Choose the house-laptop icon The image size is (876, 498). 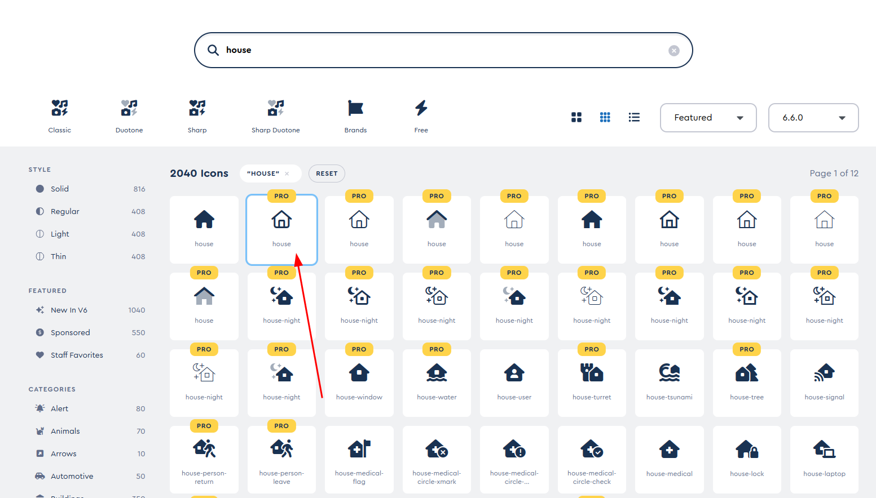coord(824,459)
